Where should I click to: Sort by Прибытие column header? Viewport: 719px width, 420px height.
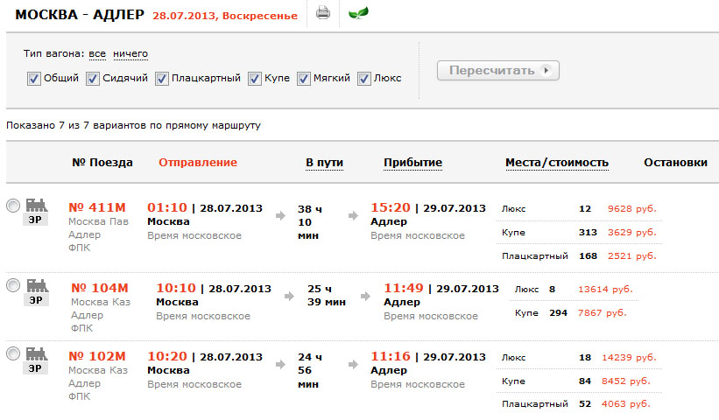point(412,163)
